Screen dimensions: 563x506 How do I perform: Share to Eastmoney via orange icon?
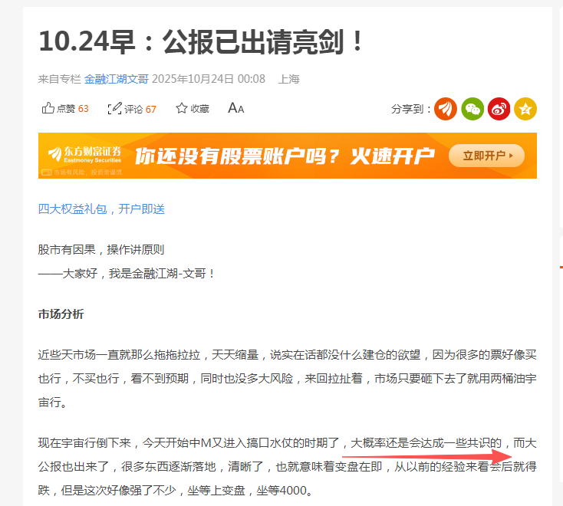[x=446, y=109]
